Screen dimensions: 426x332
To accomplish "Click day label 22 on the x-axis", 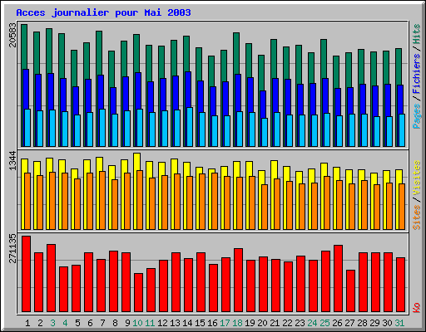I will 287,323.
